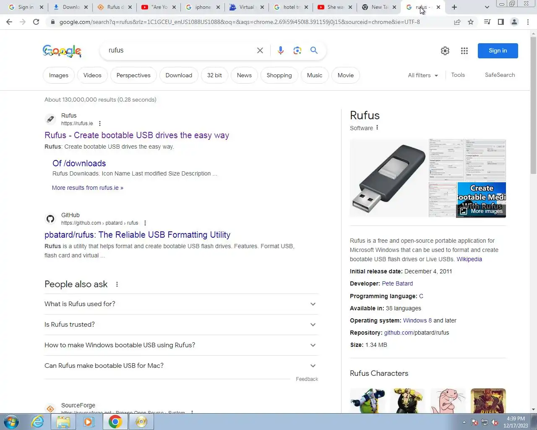Click the Rufus USB drive image

(x=388, y=178)
